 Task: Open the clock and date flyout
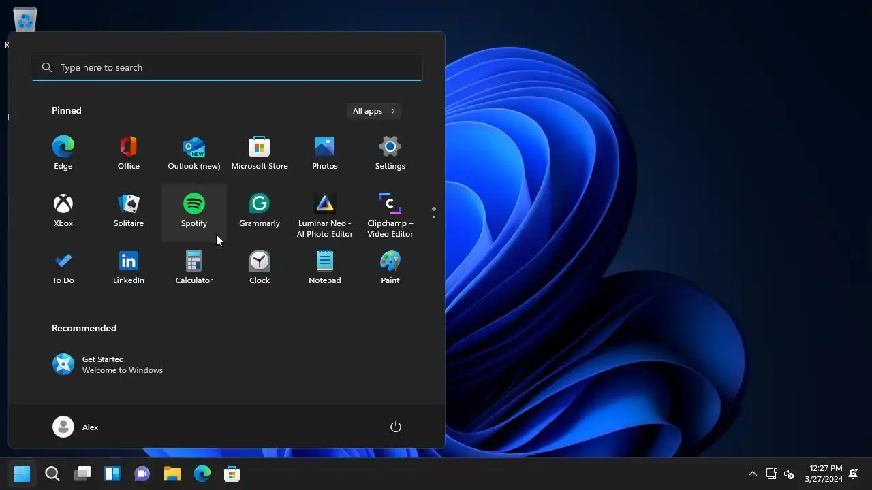[x=825, y=474]
